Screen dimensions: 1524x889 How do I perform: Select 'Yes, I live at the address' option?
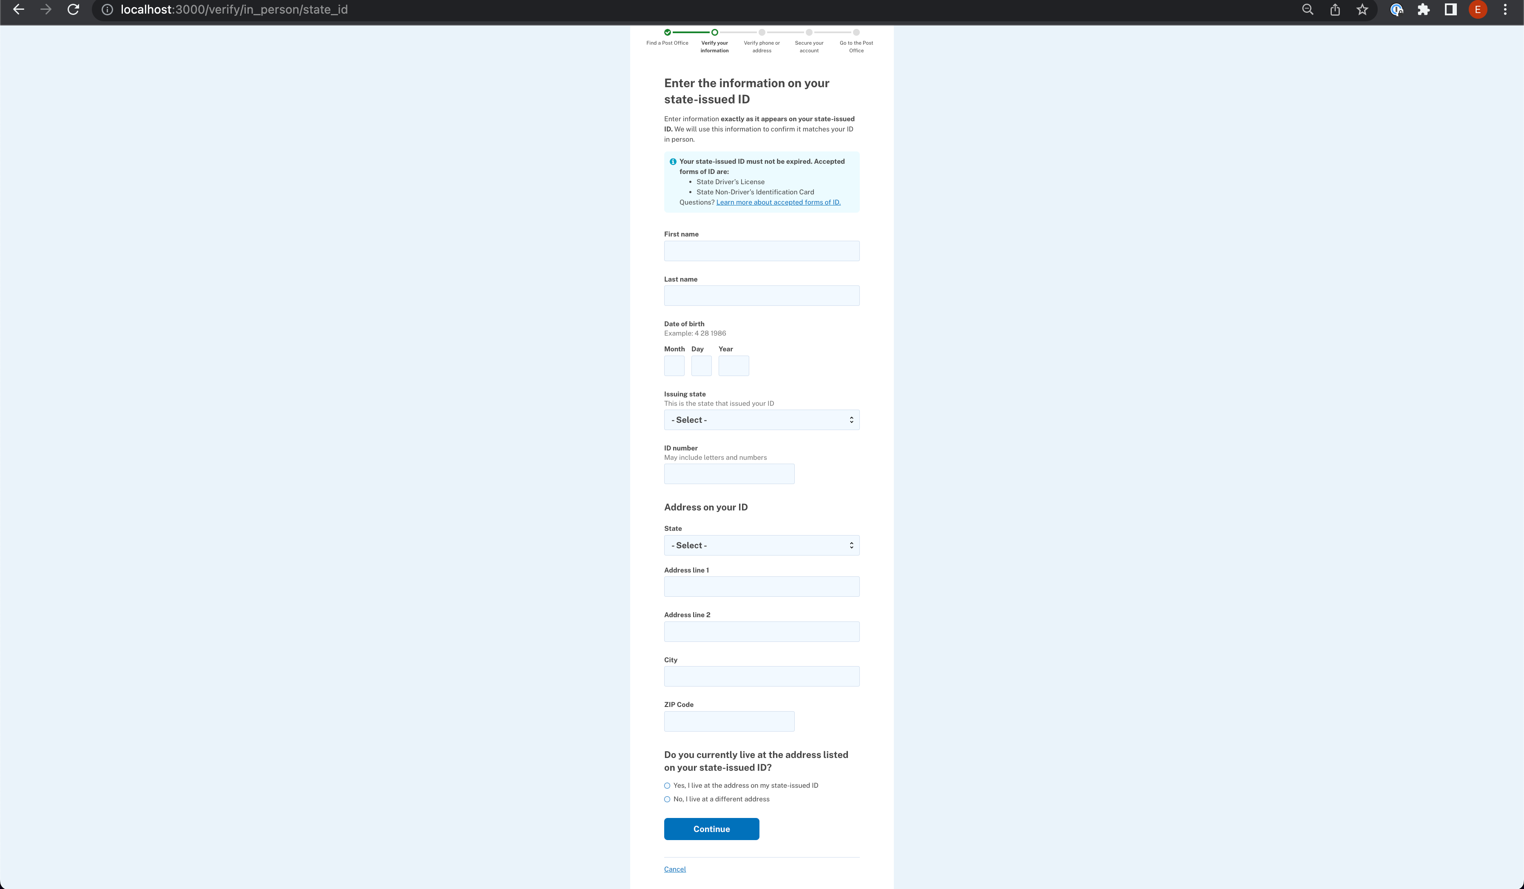point(667,786)
